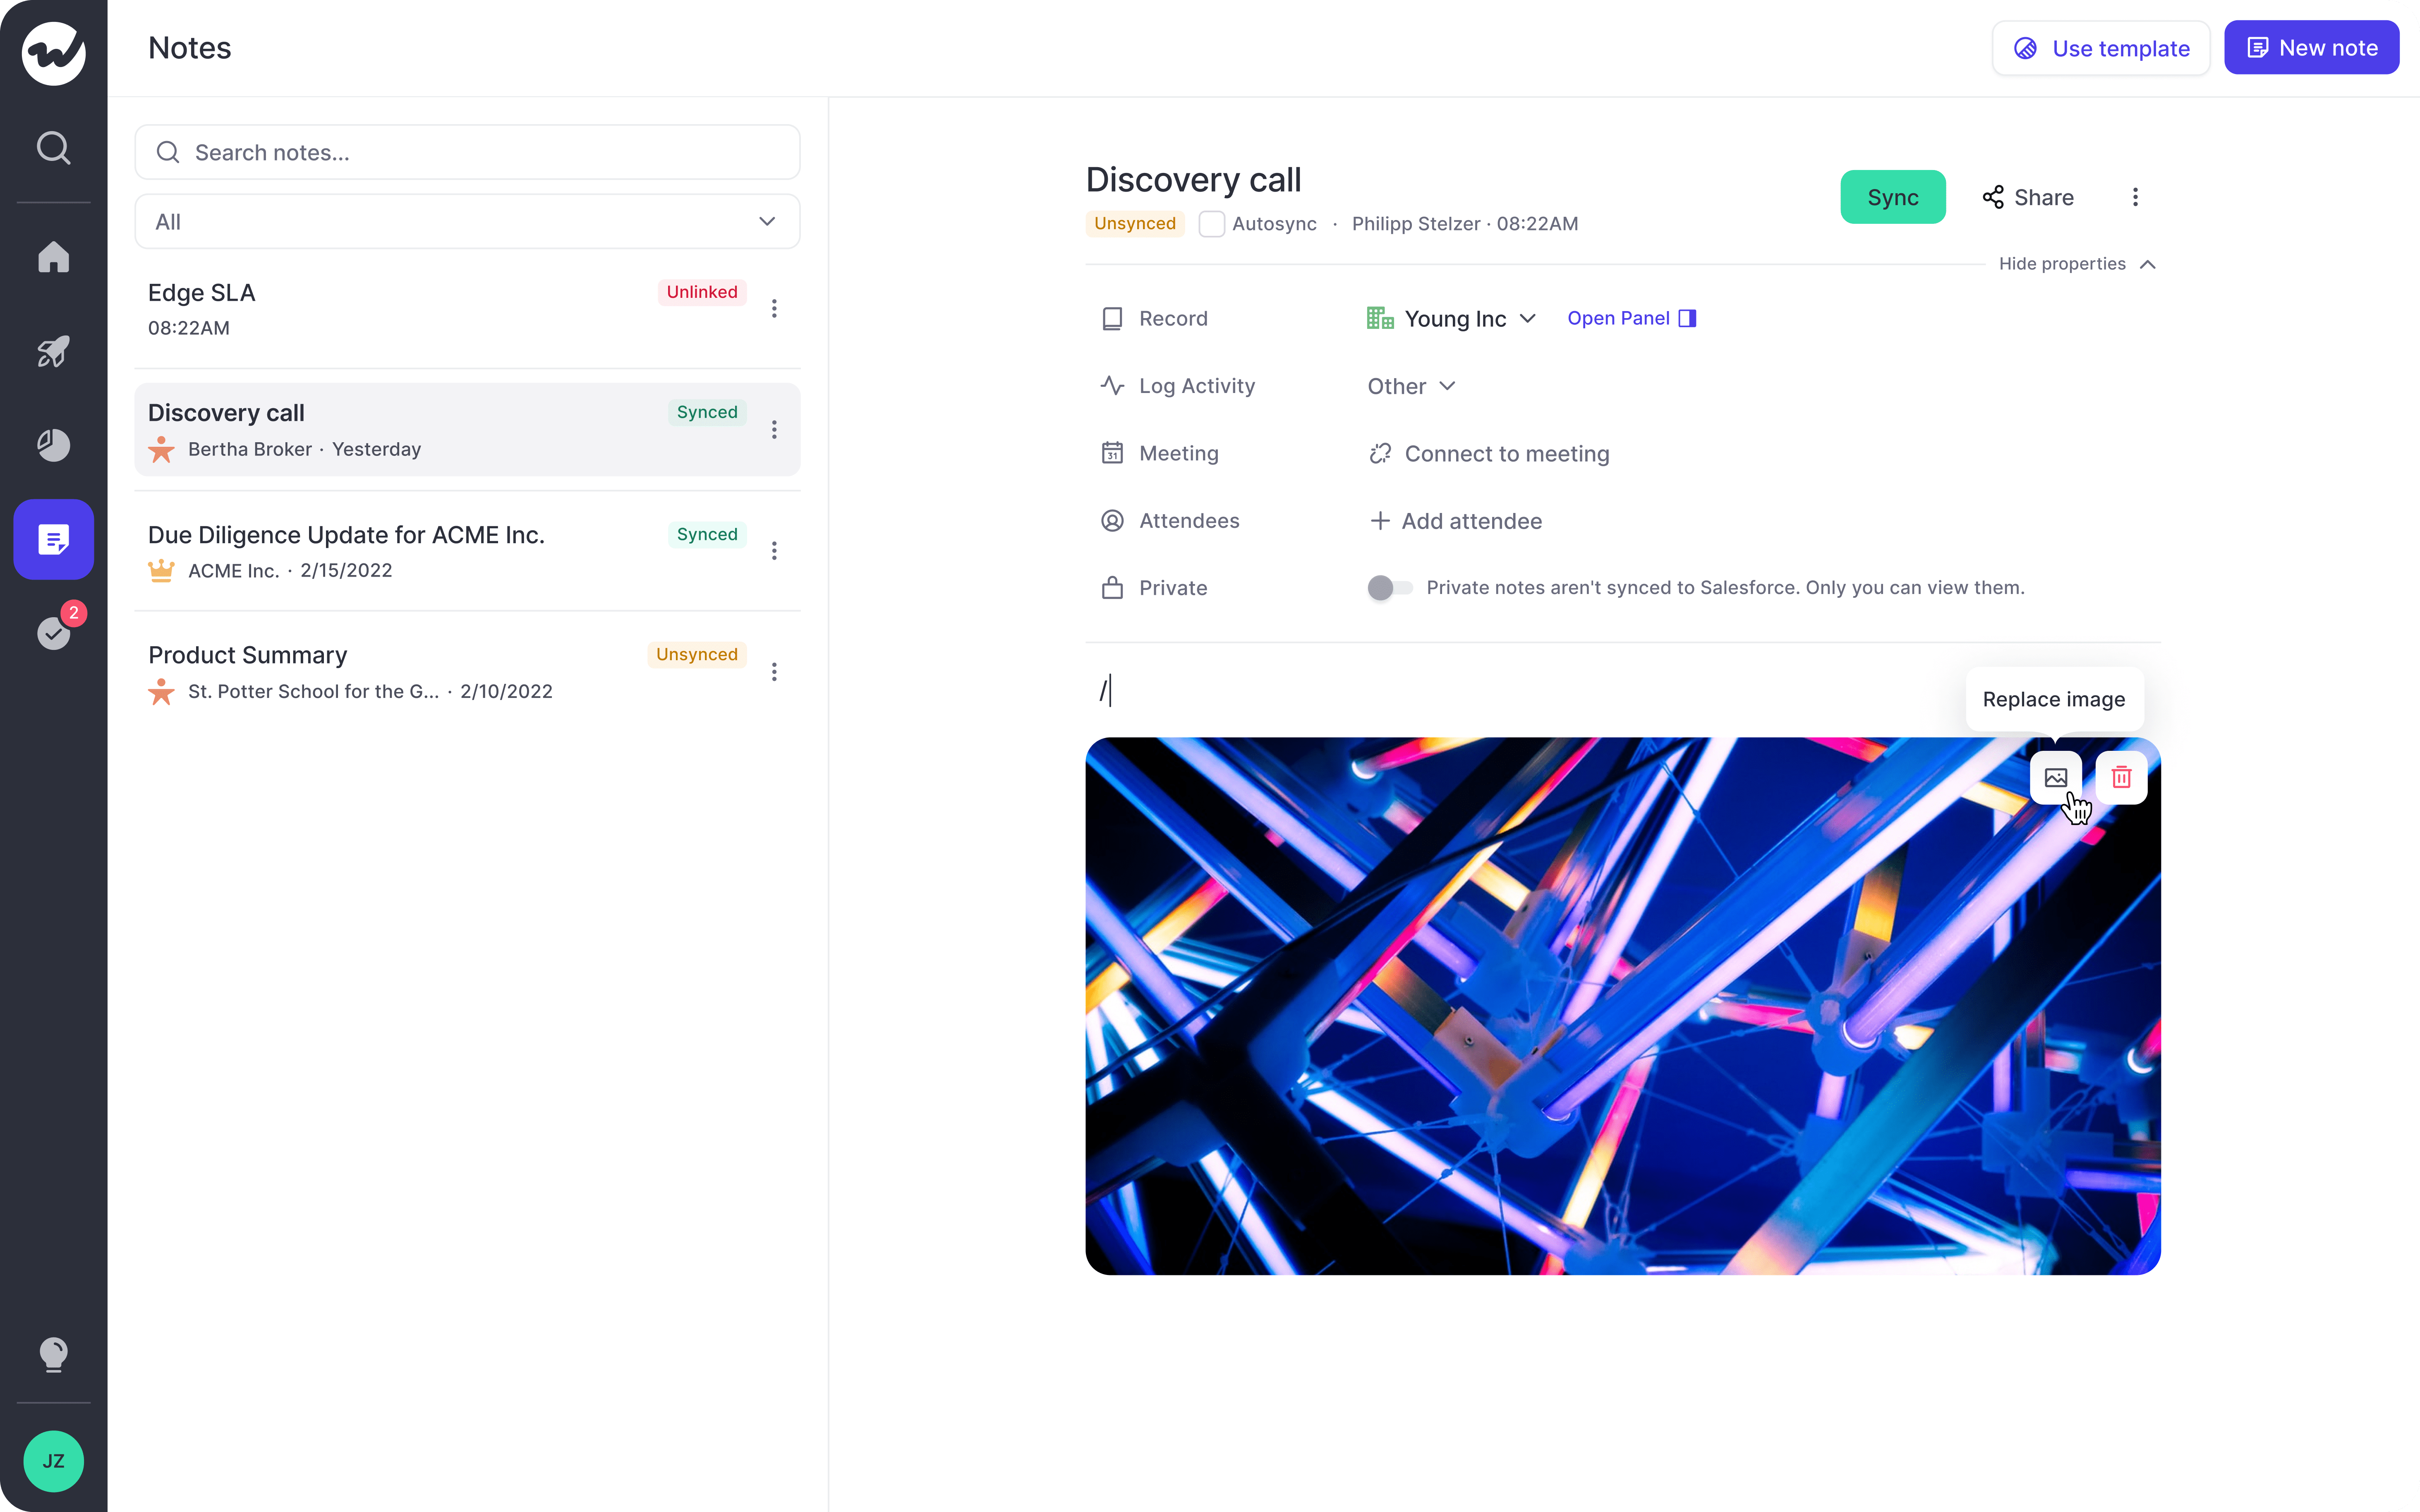Toggle the Private note switch
2420x1512 pixels.
pyautogui.click(x=1389, y=588)
